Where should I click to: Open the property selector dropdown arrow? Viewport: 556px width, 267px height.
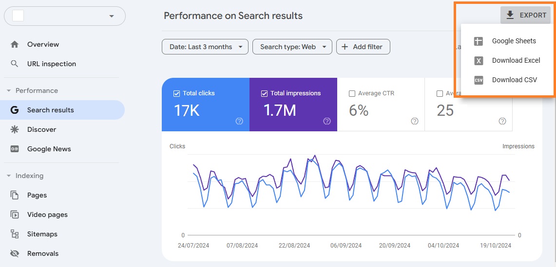point(112,16)
